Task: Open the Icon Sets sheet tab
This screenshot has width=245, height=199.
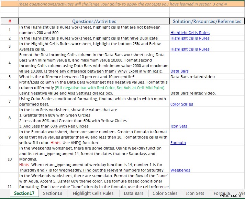Action: point(195,193)
